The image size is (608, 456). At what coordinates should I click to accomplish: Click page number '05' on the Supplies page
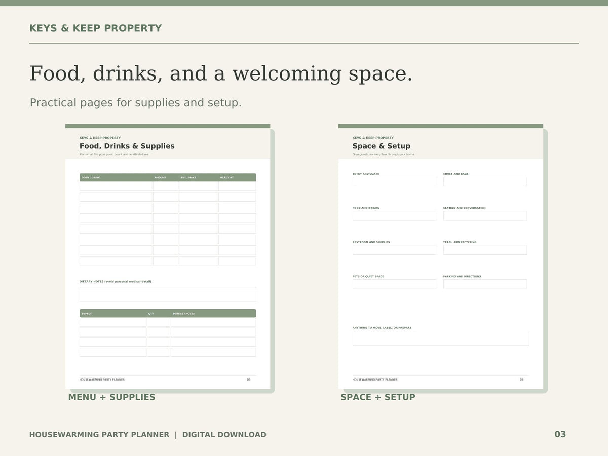[249, 379]
